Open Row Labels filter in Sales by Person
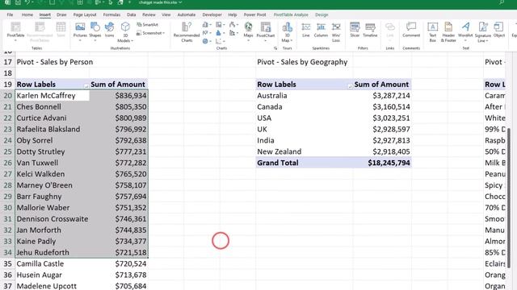This screenshot has width=517, height=290. pyautogui.click(x=86, y=85)
